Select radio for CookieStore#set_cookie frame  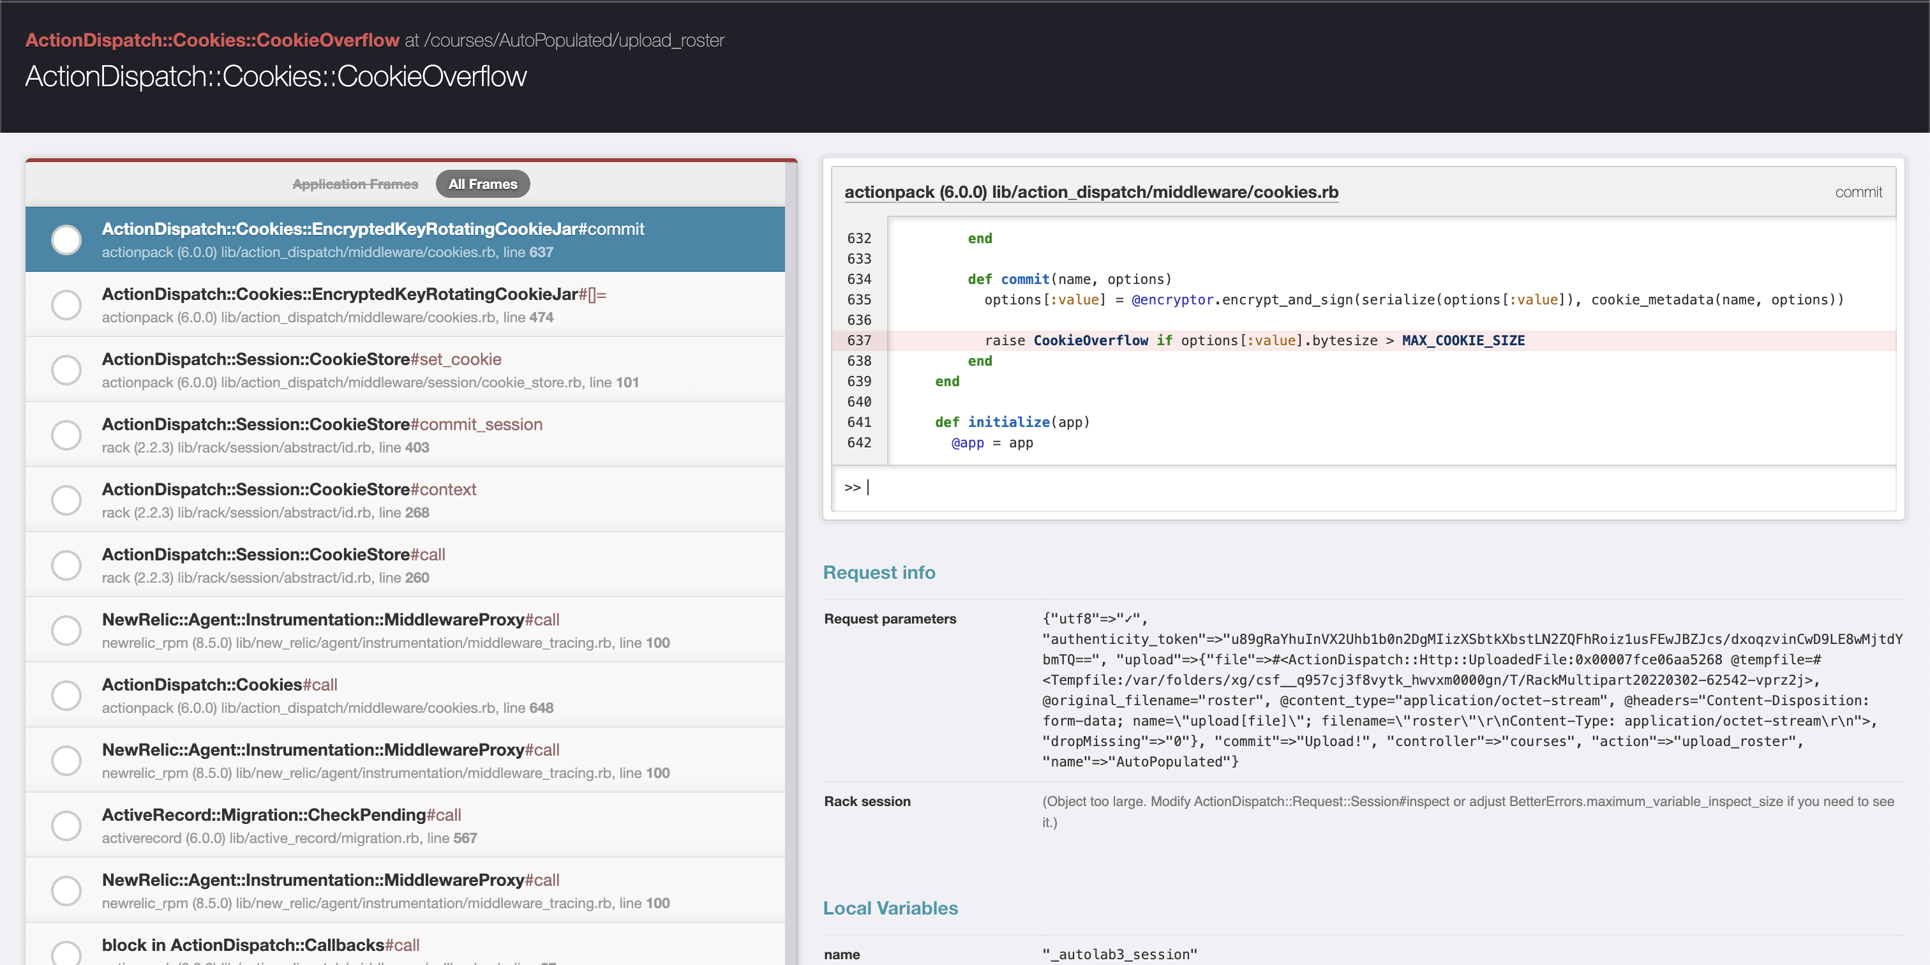66,370
